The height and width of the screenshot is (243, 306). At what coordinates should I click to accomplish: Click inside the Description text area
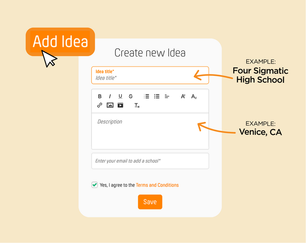150,131
